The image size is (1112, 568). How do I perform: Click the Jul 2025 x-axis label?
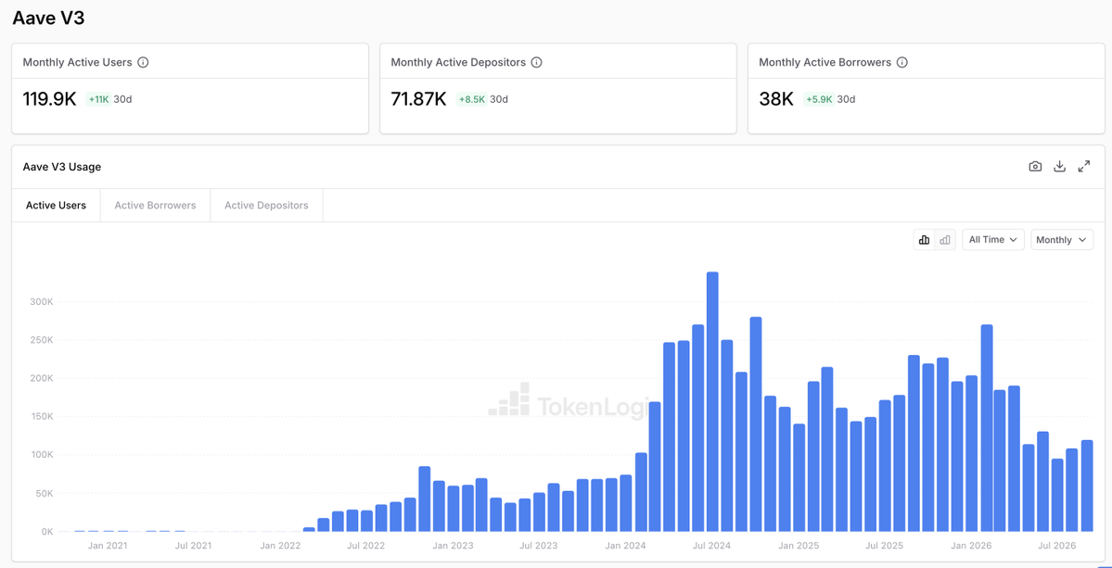885,546
